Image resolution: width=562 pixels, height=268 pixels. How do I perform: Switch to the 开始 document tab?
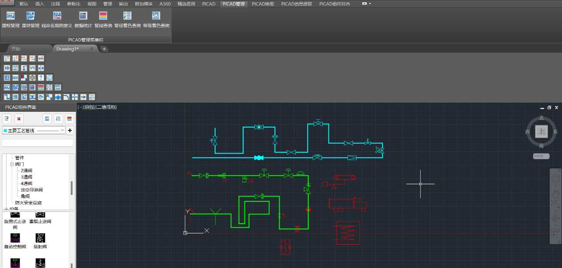16,49
